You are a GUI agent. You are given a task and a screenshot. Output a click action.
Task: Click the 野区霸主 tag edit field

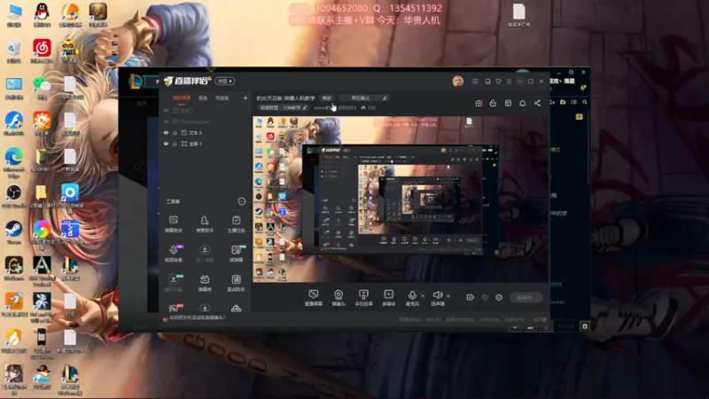364,98
